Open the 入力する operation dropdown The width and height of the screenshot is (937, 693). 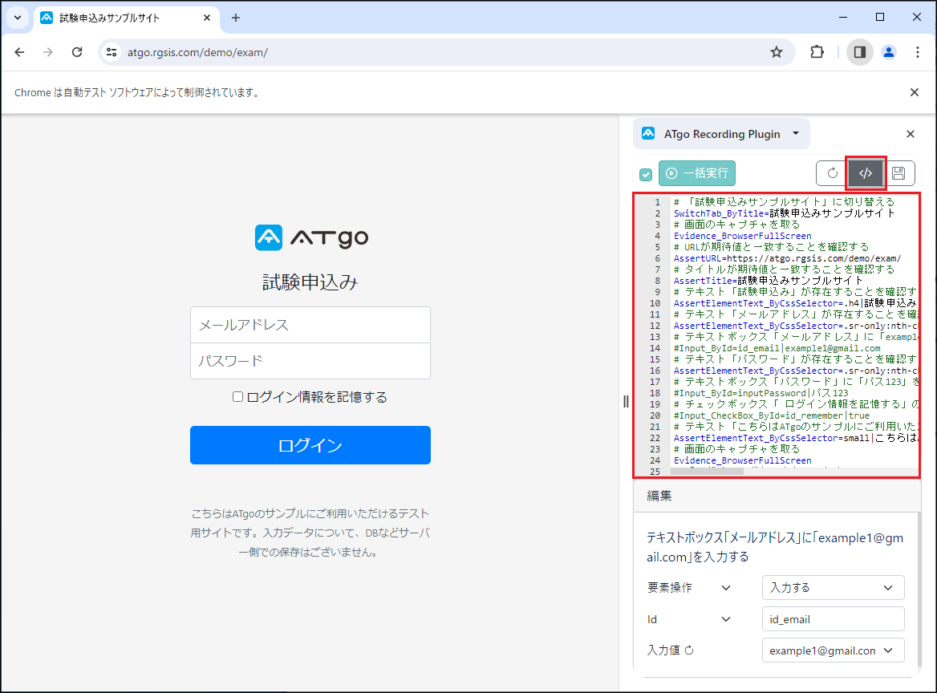point(833,587)
